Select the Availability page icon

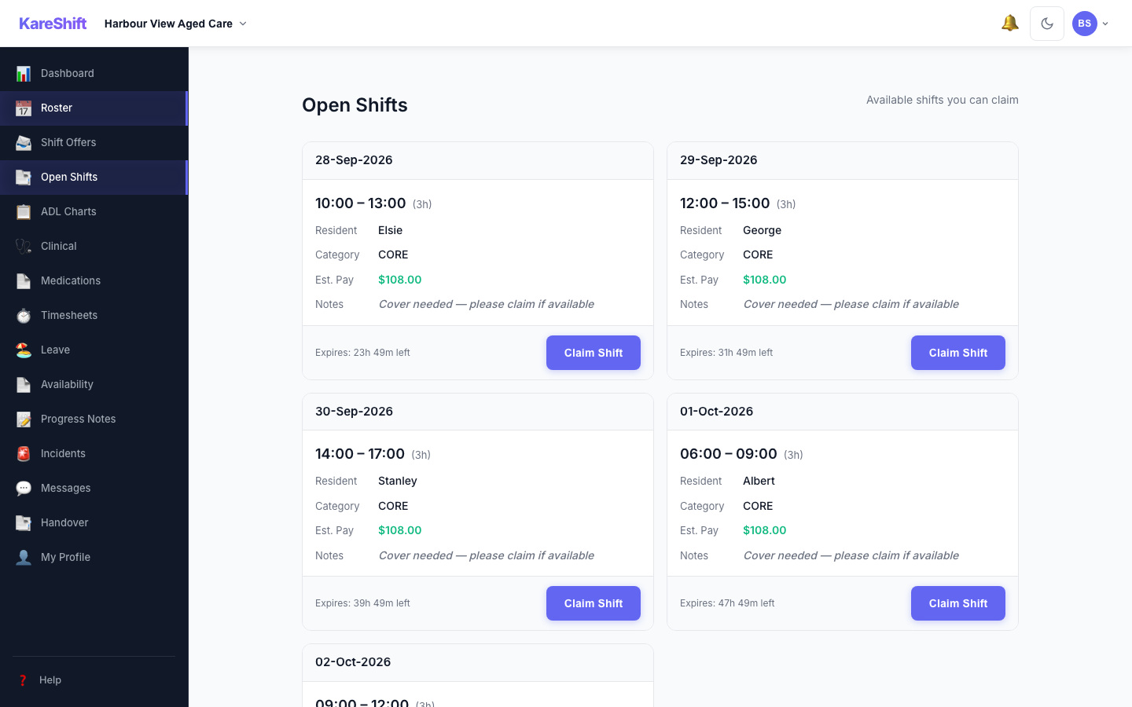click(x=24, y=384)
